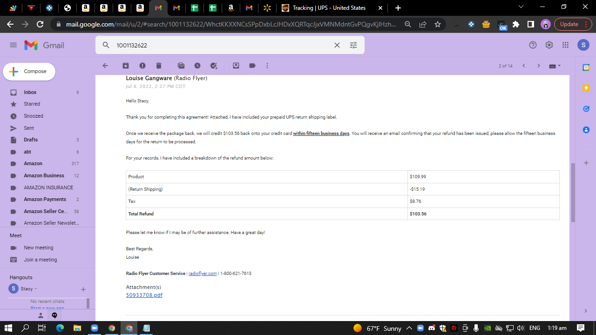
Task: Open the Google apps grid
Action: 565,45
